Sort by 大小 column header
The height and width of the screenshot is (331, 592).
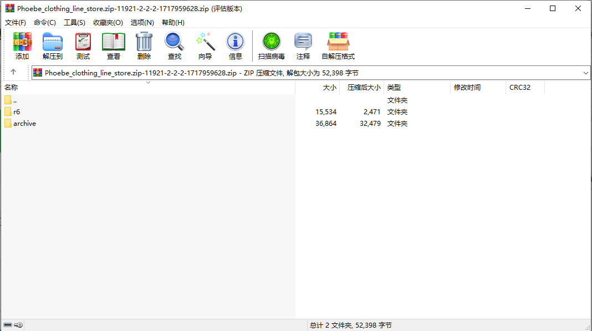318,87
